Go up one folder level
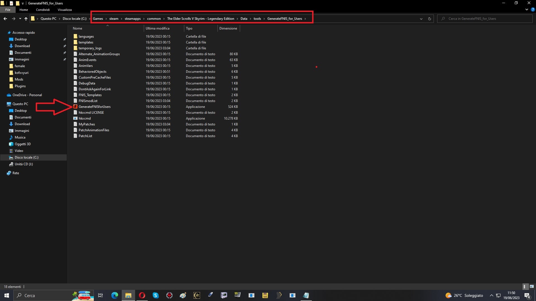The image size is (536, 301). 26,19
